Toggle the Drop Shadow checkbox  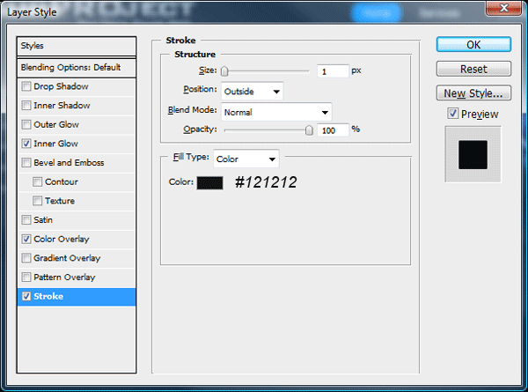tap(26, 86)
